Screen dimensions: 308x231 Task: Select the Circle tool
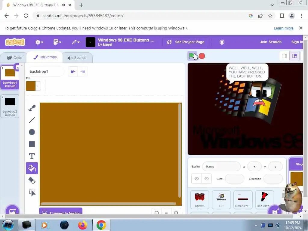coord(32,132)
